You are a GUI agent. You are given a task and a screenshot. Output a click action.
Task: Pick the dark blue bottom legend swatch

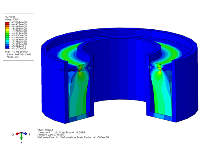[x=7, y=47]
